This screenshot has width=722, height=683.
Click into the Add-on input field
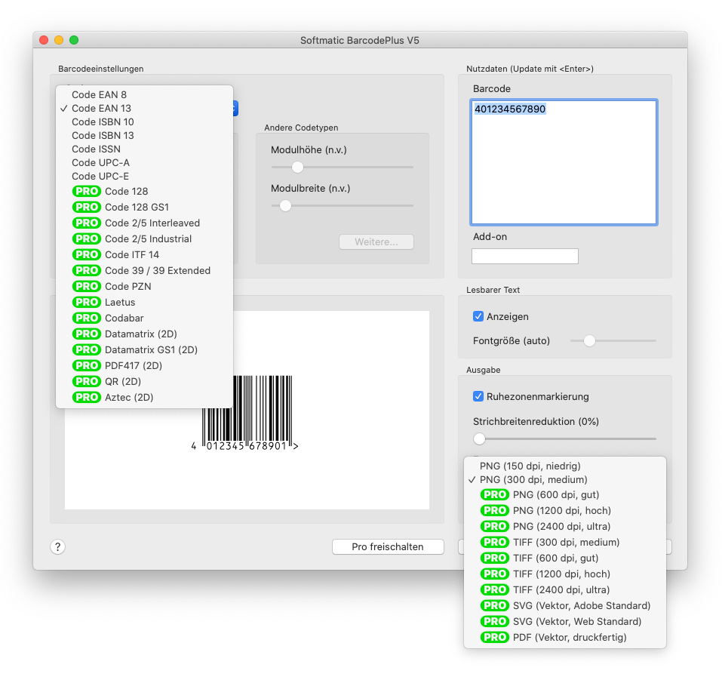coord(524,257)
